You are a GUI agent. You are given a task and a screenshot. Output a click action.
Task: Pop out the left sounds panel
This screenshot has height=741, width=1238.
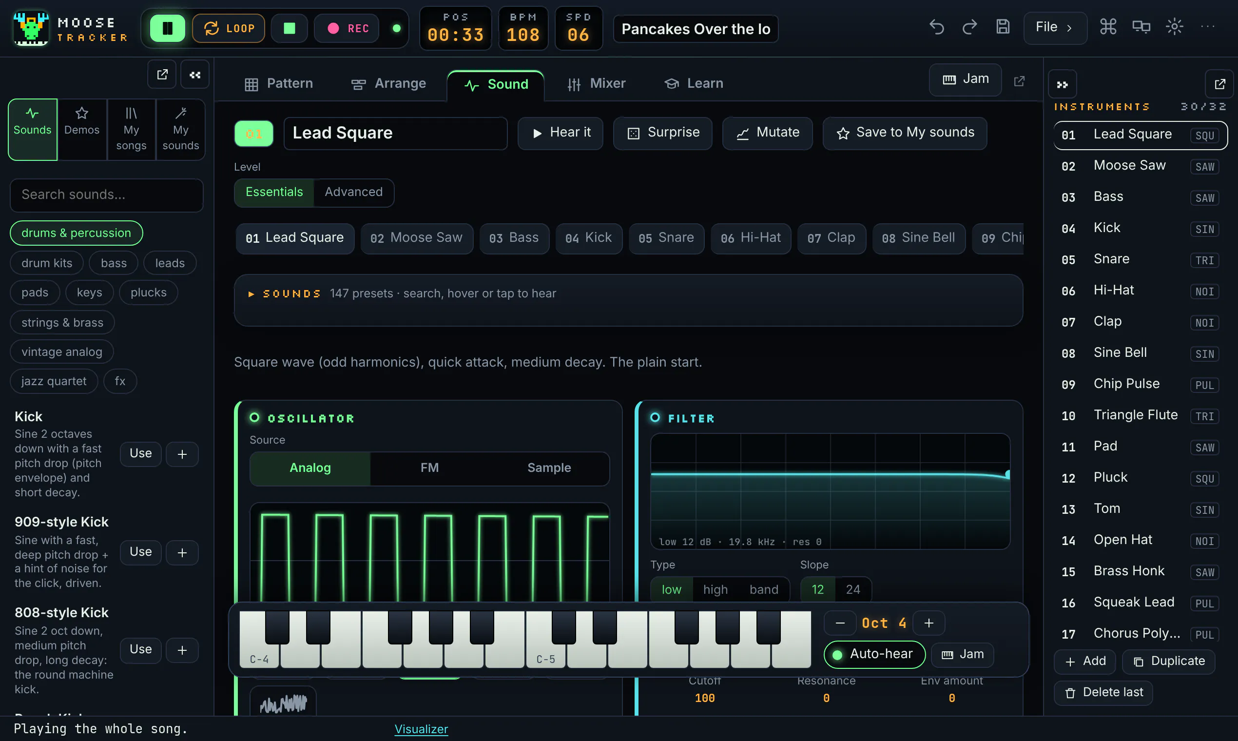click(162, 75)
